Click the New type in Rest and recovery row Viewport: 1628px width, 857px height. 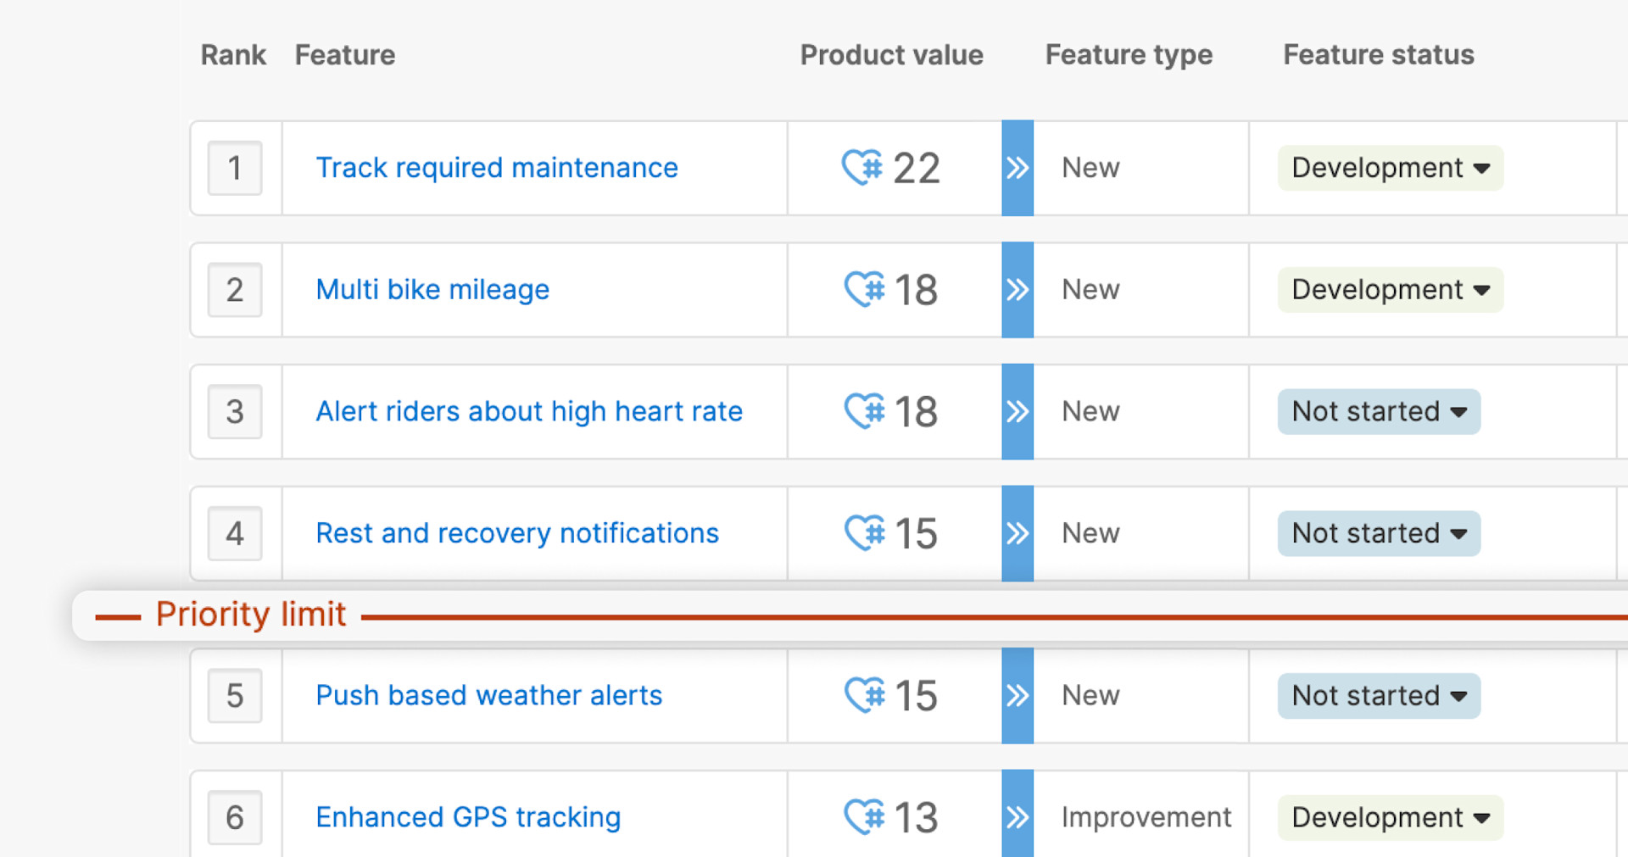pos(1090,533)
